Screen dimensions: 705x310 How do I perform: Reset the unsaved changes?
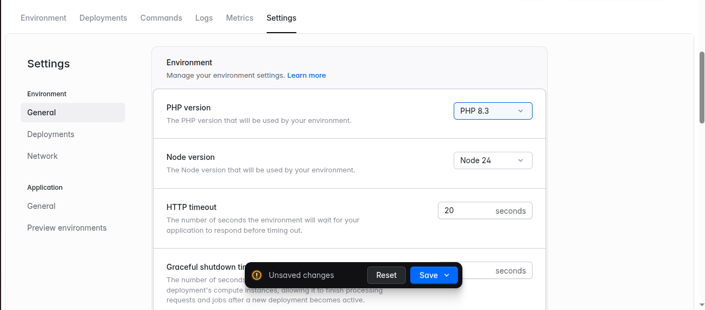click(x=386, y=275)
